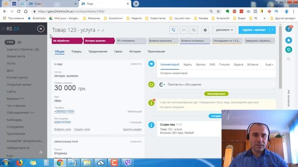
Task: Open Chrome from the taskbar
Action: coord(60,163)
